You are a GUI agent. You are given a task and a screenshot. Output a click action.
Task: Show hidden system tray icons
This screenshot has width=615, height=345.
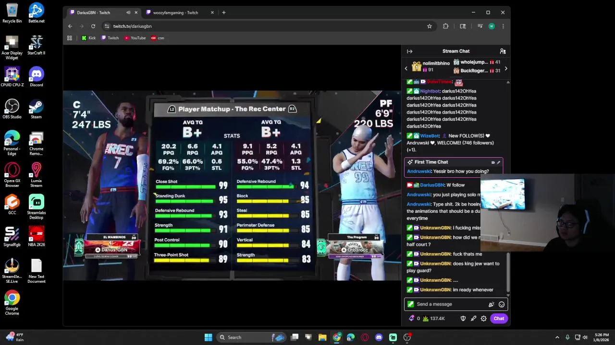pyautogui.click(x=557, y=337)
